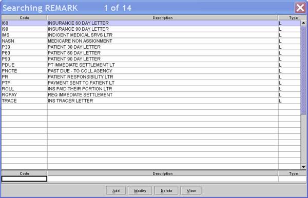
Task: Focus the Code search input field
Action: 24,179
